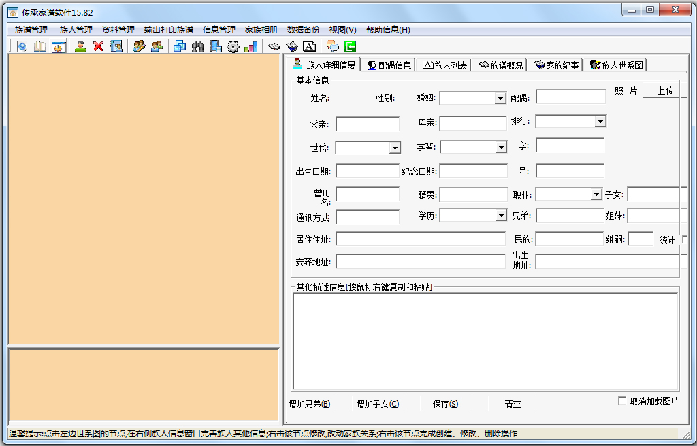Click the 增加子女(C) button
This screenshot has height=446, width=697.
click(377, 404)
